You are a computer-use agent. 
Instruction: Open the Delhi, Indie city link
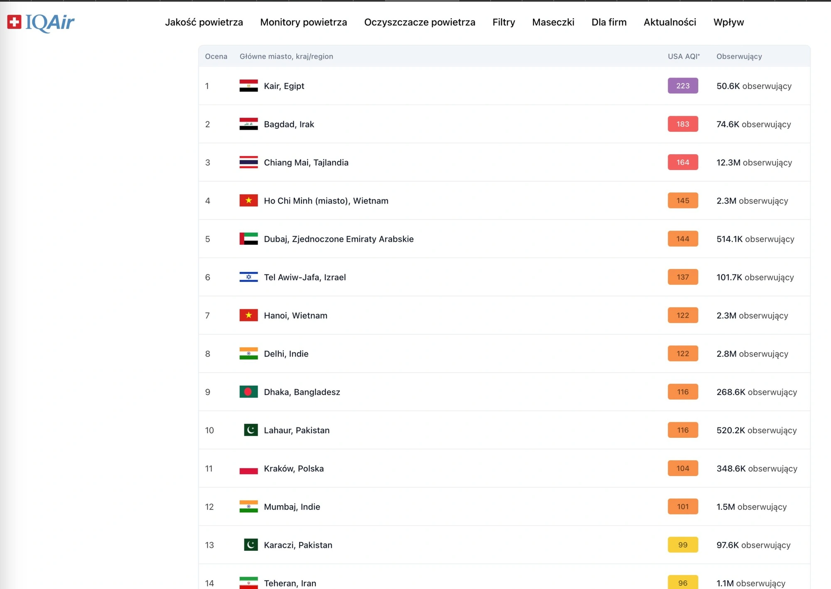click(x=286, y=353)
